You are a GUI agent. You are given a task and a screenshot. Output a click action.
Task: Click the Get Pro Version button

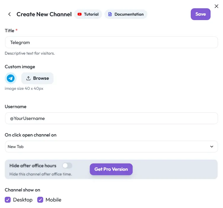[x=111, y=169]
